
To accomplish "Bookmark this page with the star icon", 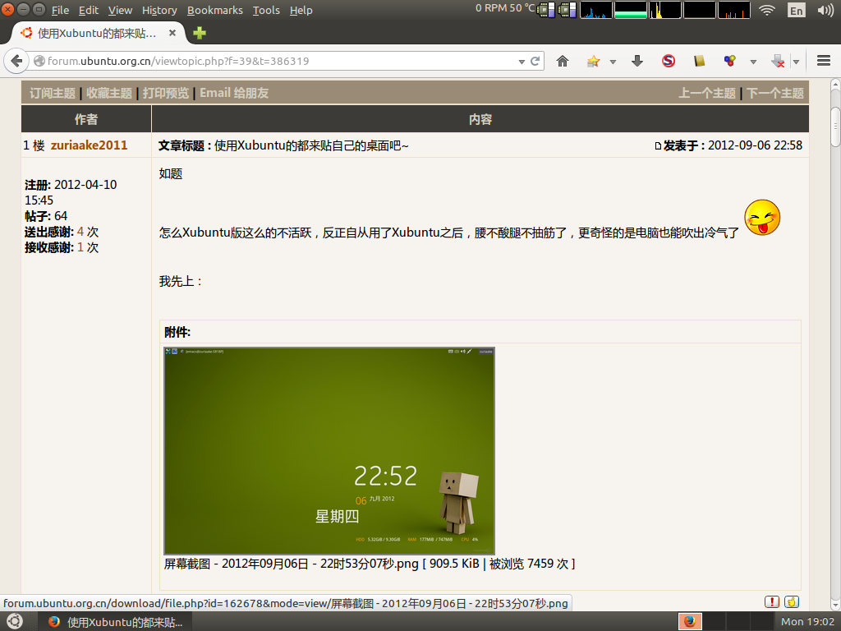I will [x=593, y=61].
